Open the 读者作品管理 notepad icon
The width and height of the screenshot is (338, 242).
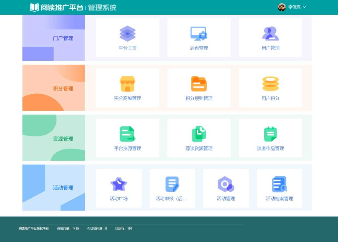click(x=270, y=134)
